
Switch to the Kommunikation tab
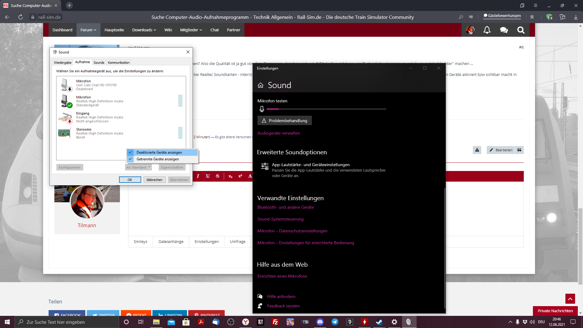pyautogui.click(x=118, y=63)
